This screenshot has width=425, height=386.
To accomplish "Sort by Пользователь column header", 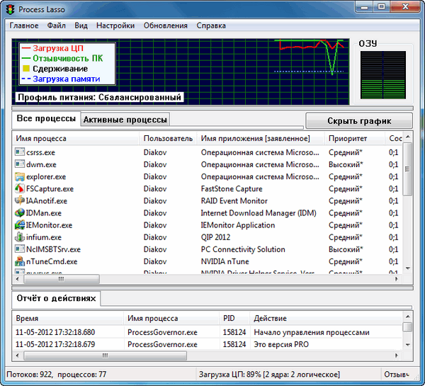I will click(x=168, y=139).
